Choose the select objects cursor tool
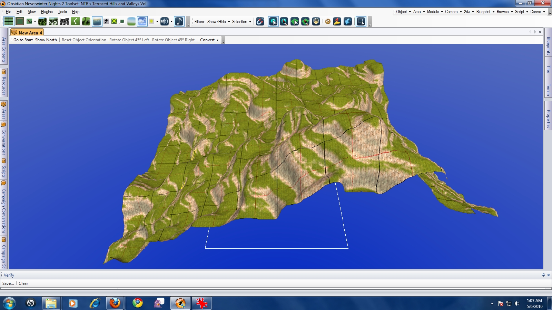Viewport: 552px width, 310px height. tap(273, 21)
